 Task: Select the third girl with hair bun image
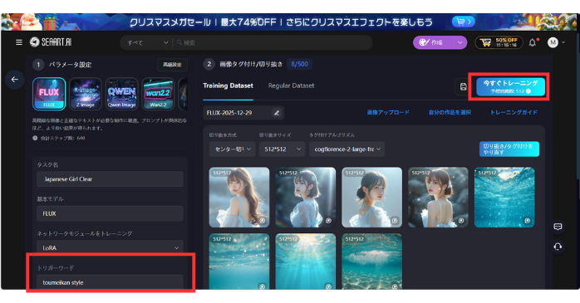(x=371, y=198)
